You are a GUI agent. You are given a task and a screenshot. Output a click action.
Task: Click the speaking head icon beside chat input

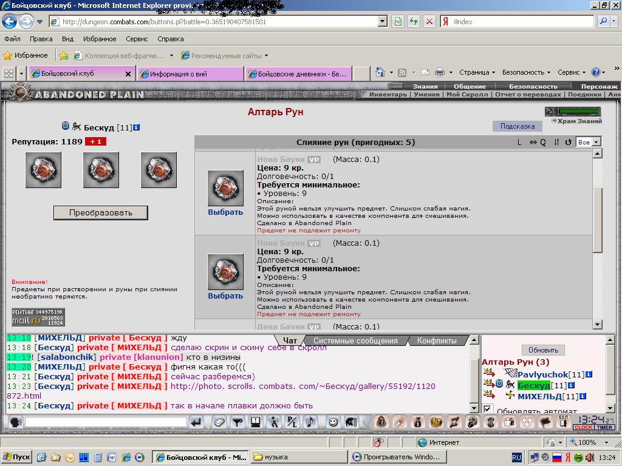[15, 422]
